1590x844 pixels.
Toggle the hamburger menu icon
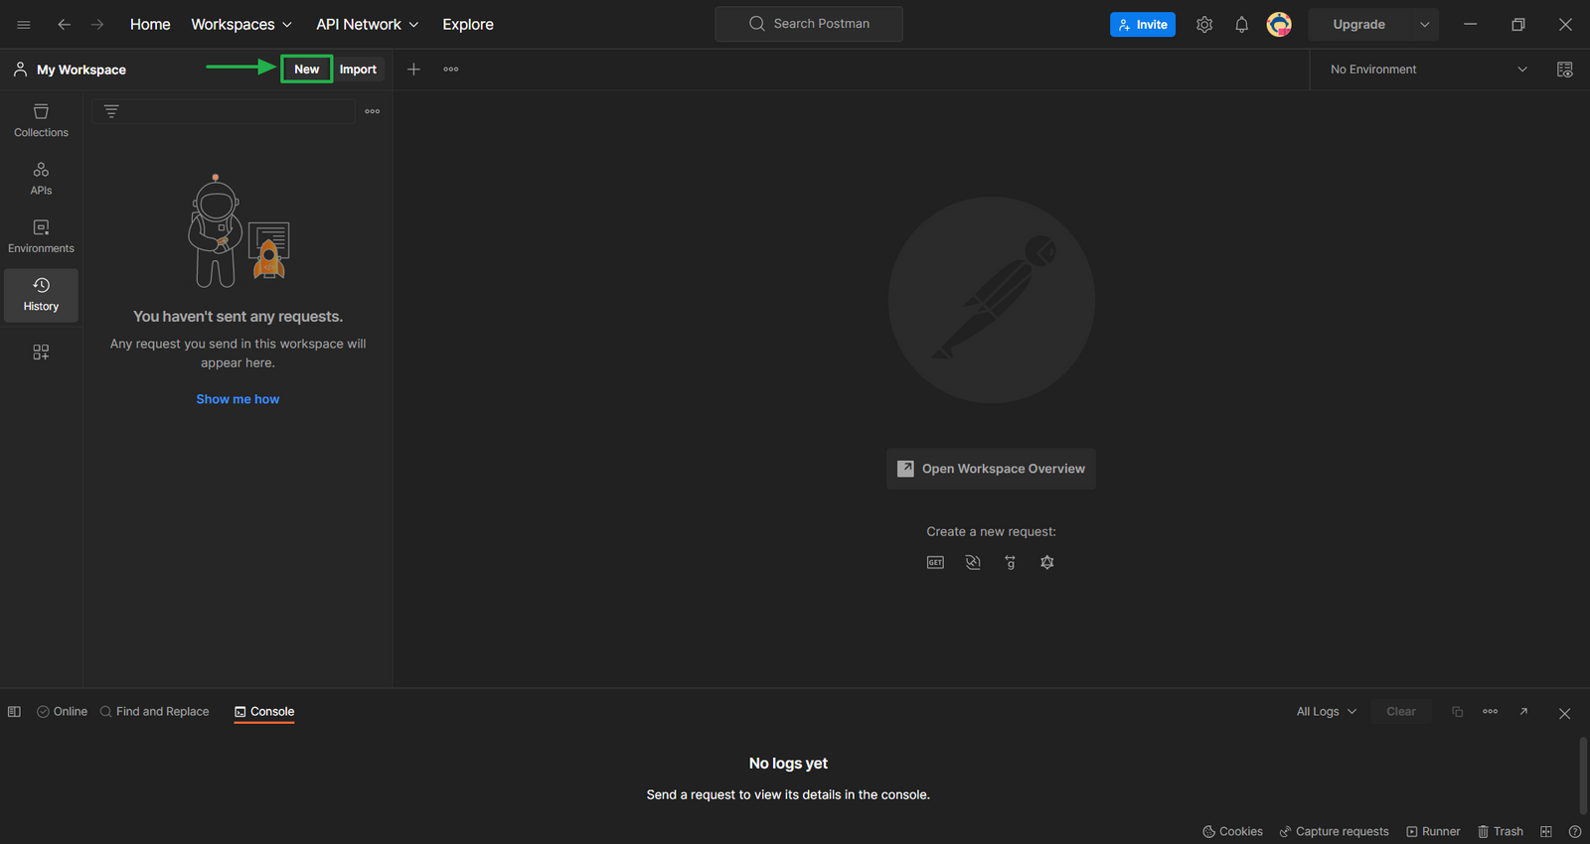click(24, 25)
